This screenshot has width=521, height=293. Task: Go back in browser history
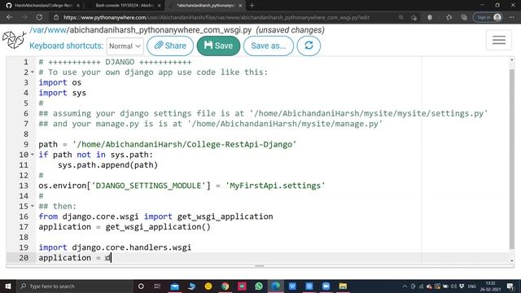pos(9,17)
